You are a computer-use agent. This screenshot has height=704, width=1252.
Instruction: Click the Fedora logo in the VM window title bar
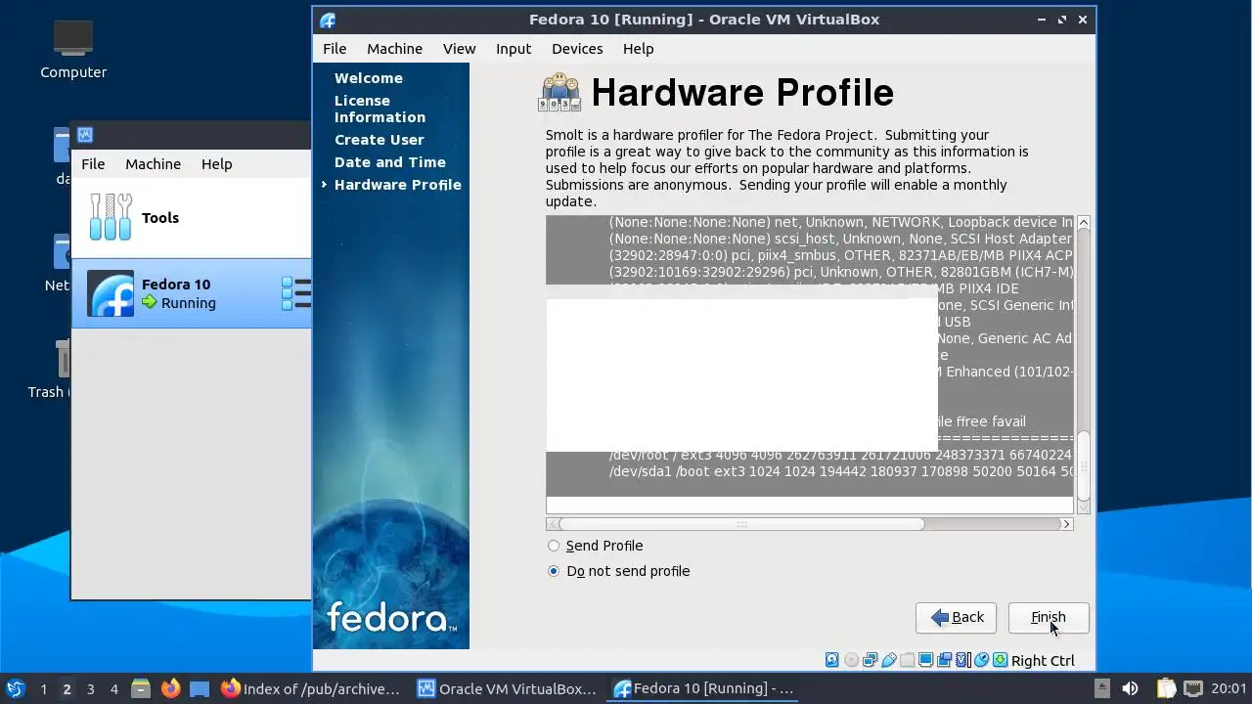tap(328, 20)
